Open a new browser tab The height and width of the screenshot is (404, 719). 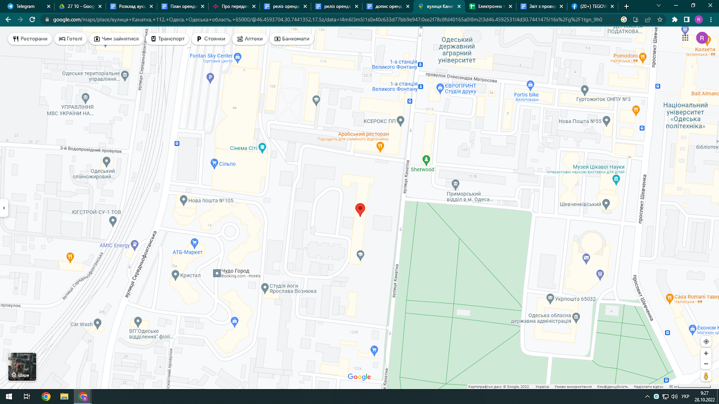pos(626,6)
